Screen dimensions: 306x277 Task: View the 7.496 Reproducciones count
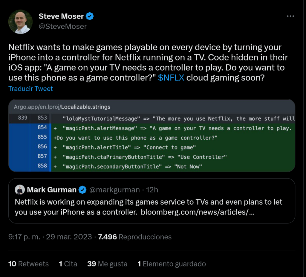point(135,237)
